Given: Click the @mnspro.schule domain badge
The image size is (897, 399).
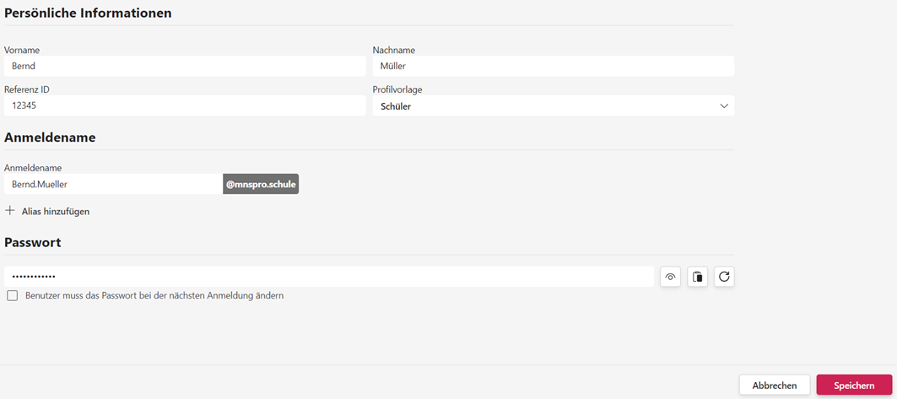Looking at the screenshot, I should tap(261, 184).
